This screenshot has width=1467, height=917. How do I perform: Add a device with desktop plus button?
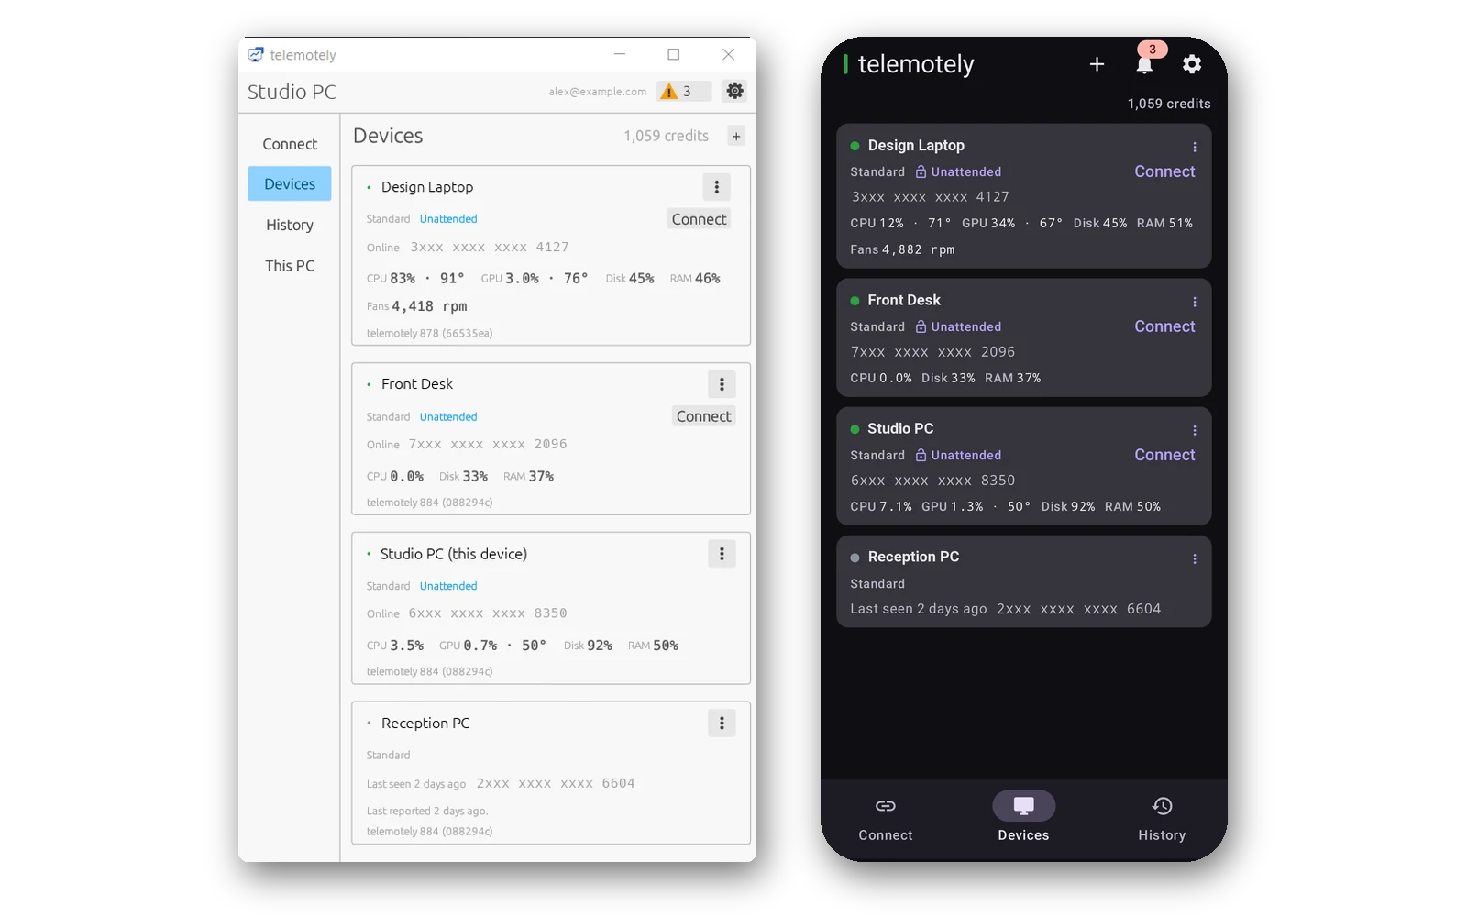click(735, 136)
